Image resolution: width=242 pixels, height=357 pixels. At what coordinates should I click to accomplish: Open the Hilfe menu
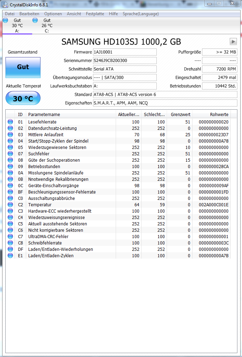(113, 14)
